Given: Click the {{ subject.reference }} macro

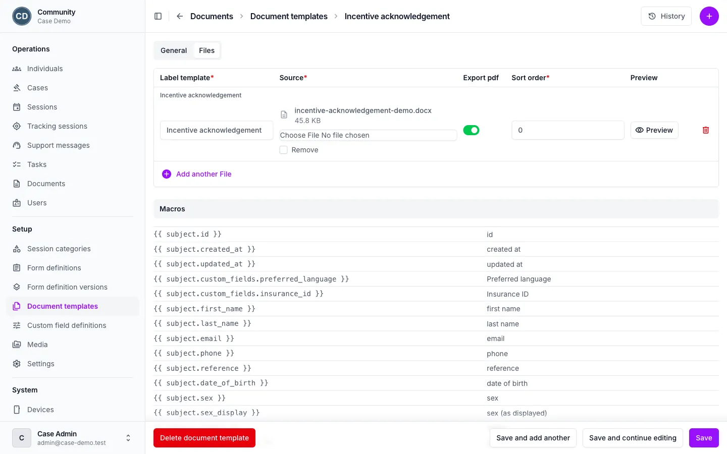Looking at the screenshot, I should point(202,368).
